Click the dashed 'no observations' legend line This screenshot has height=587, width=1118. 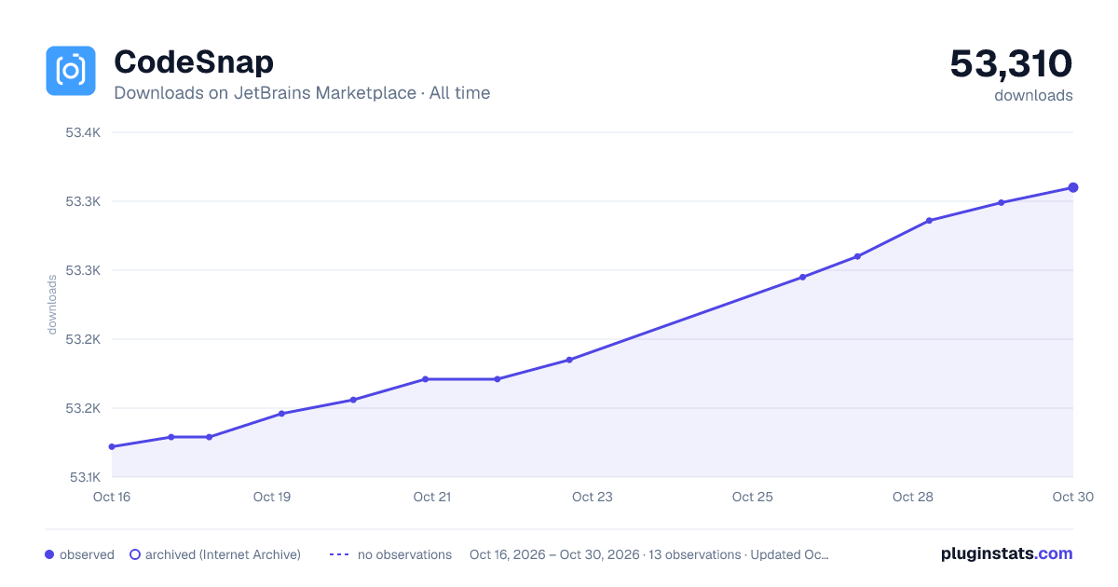click(x=339, y=554)
